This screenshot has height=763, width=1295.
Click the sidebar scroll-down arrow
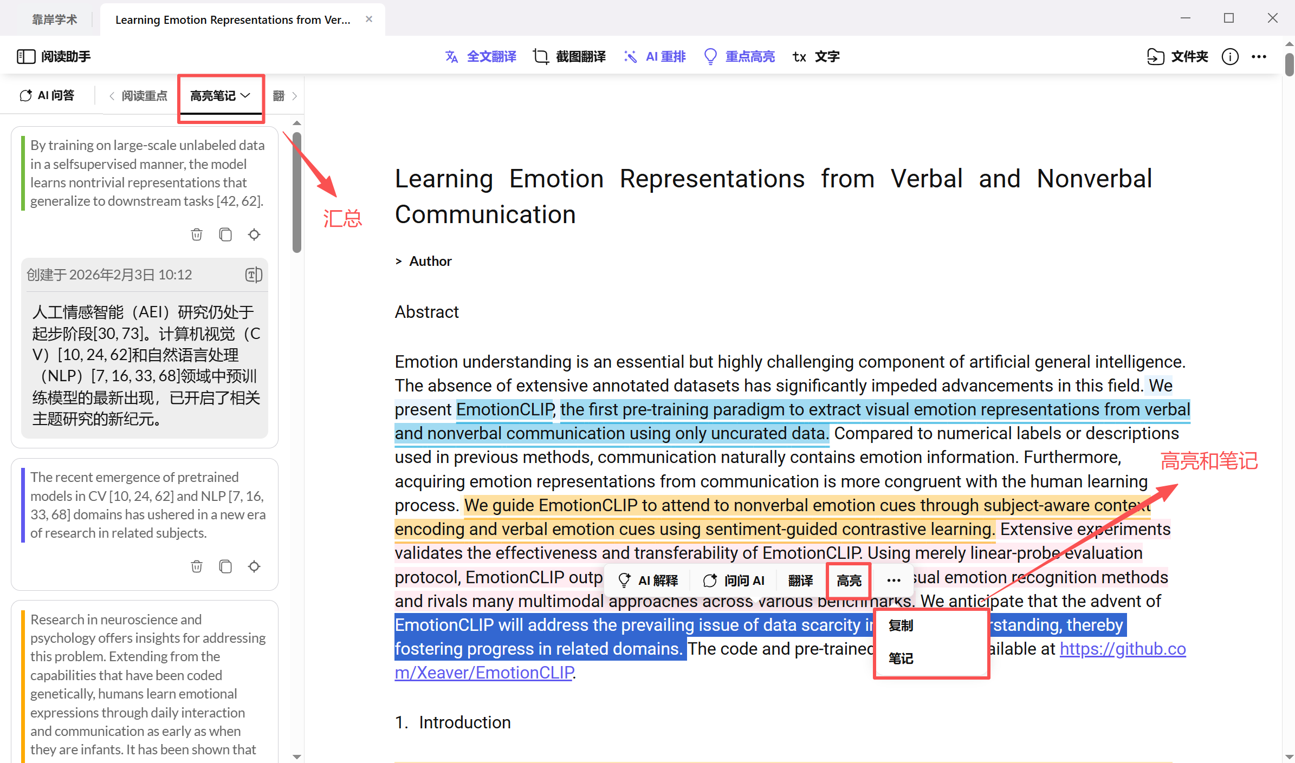pyautogui.click(x=296, y=756)
